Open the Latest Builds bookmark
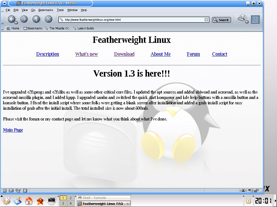The image size is (277, 207). click(84, 28)
